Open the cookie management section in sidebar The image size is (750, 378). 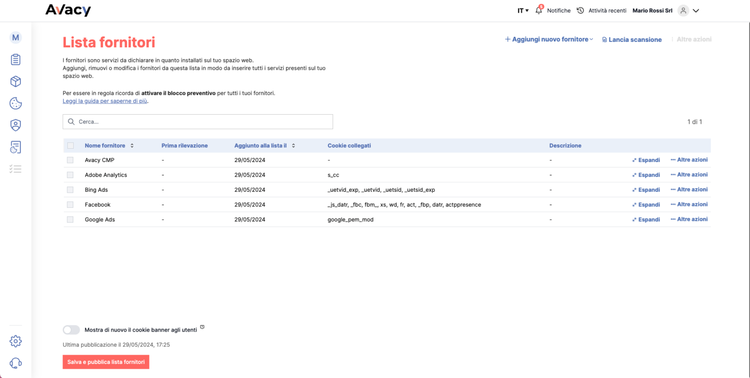pyautogui.click(x=15, y=103)
